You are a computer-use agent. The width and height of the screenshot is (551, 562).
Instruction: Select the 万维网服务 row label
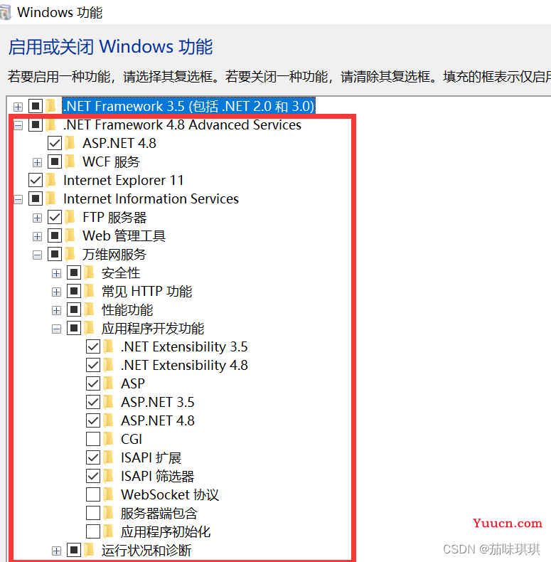pos(114,255)
